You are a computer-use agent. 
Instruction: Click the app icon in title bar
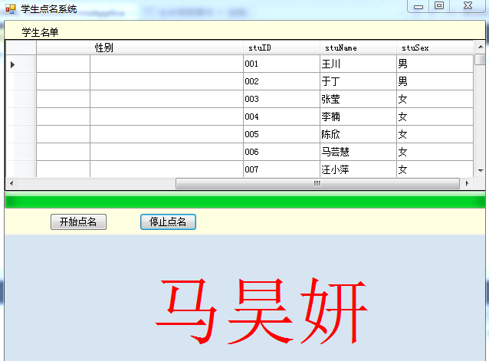click(x=10, y=9)
